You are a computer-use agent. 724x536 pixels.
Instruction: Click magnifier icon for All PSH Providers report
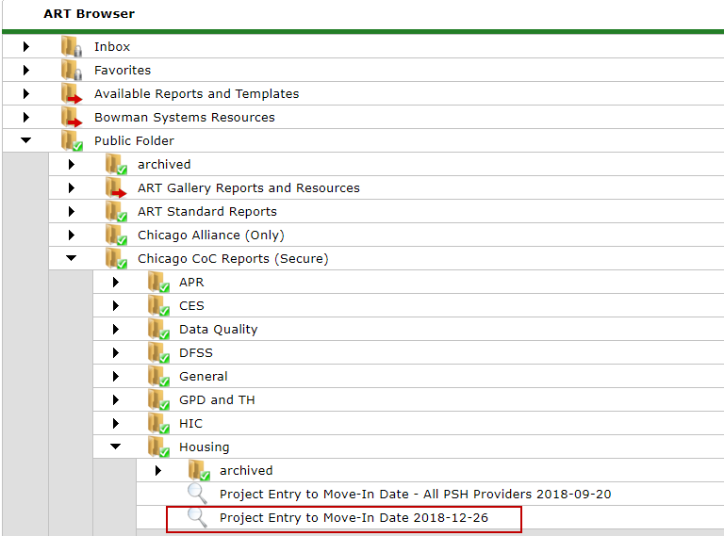197,494
